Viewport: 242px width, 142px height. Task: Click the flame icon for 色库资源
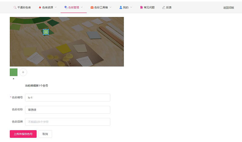pyautogui.click(x=40, y=8)
